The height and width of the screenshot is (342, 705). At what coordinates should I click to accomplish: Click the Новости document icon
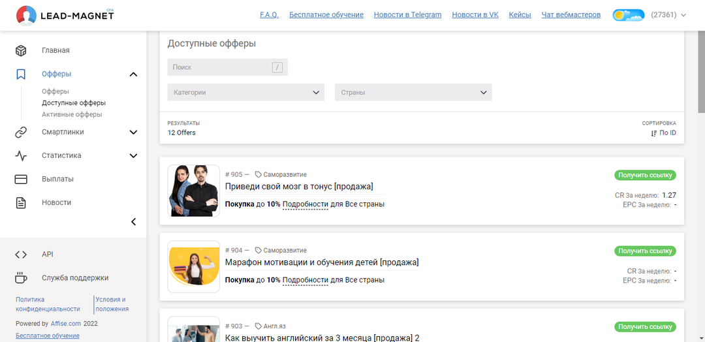pyautogui.click(x=21, y=202)
